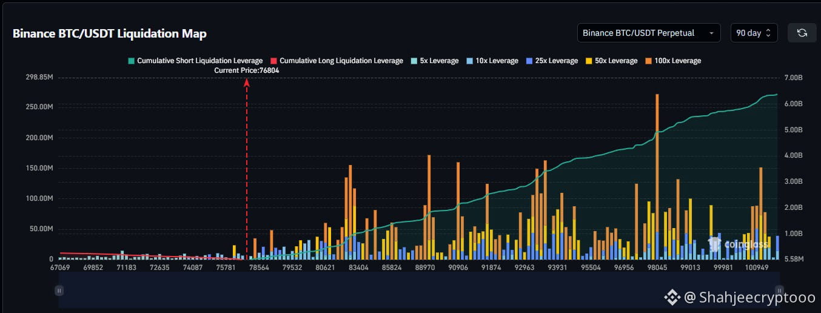
Task: Click the zoom range scrollbar track
Action: (x=418, y=291)
